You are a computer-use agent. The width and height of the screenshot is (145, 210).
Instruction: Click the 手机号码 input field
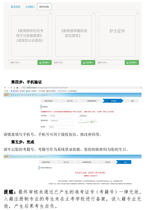61,116
